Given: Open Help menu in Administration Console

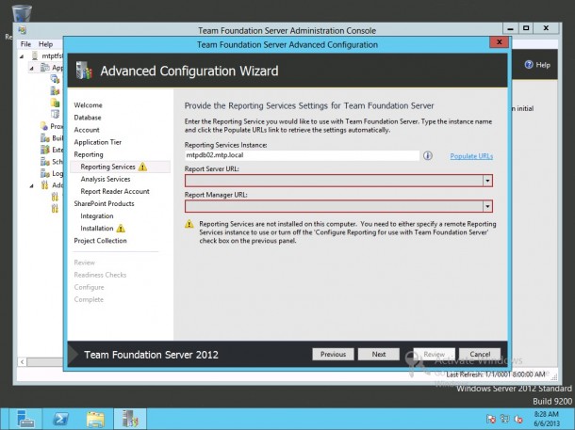Looking at the screenshot, I should (46, 44).
